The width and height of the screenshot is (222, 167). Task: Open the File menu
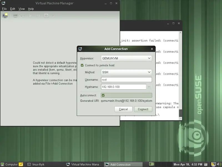[4, 9]
